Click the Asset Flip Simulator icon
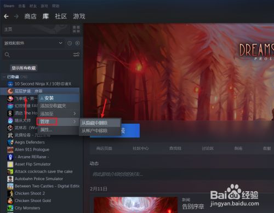Screen dimensions: 274x213 pos(10,164)
